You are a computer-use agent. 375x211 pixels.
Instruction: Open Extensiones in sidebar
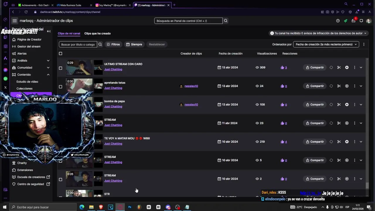pos(25,170)
